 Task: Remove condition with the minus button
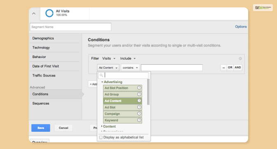pos(224,68)
